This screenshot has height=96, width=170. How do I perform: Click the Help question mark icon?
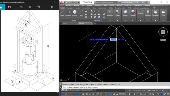[146, 2]
